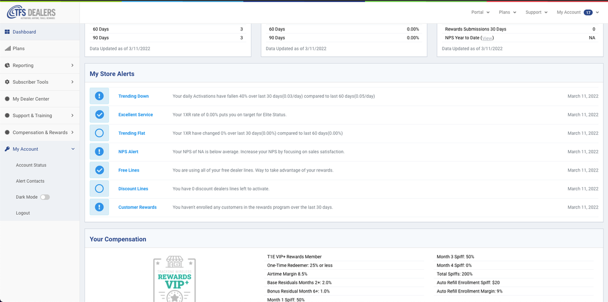Click the Support & Training badge icon
The height and width of the screenshot is (302, 608).
click(x=7, y=115)
